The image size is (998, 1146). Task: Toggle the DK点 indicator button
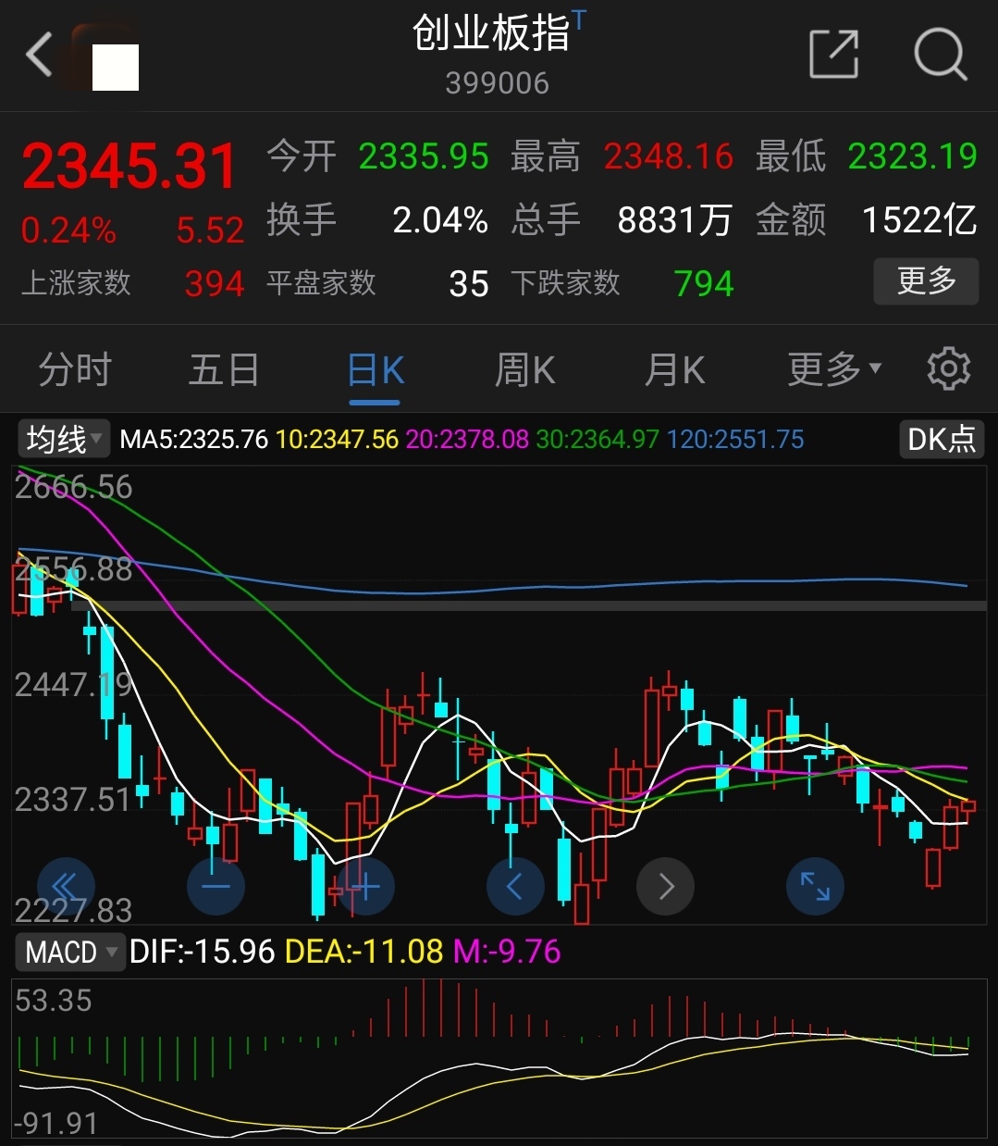point(942,439)
